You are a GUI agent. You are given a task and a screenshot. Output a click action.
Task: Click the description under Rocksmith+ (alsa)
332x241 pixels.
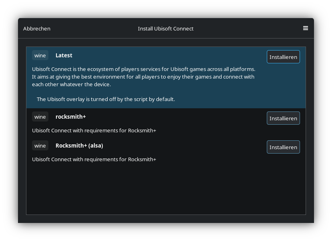tap(94, 159)
